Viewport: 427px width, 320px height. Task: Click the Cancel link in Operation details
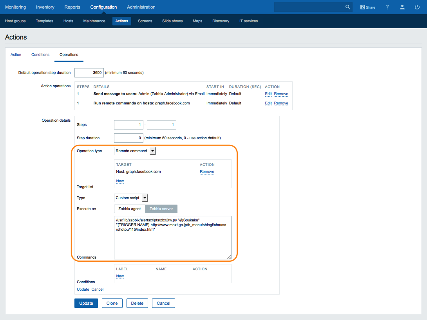(x=97, y=289)
